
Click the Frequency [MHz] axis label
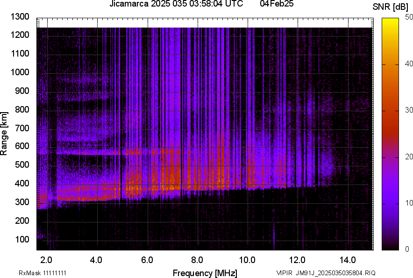(205, 273)
